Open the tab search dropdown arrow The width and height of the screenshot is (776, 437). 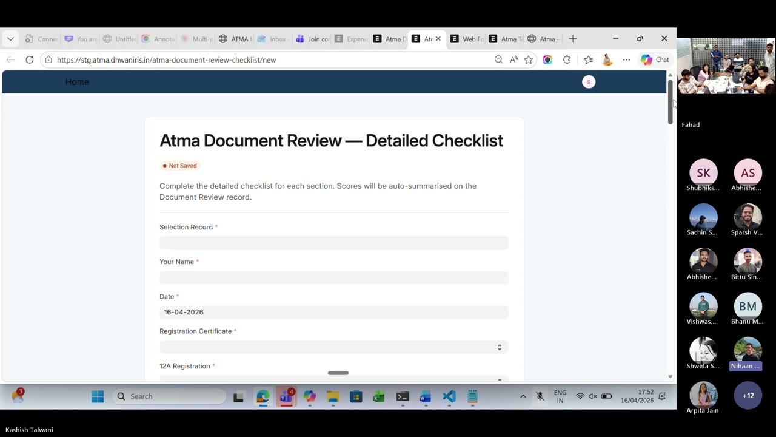pyautogui.click(x=10, y=38)
